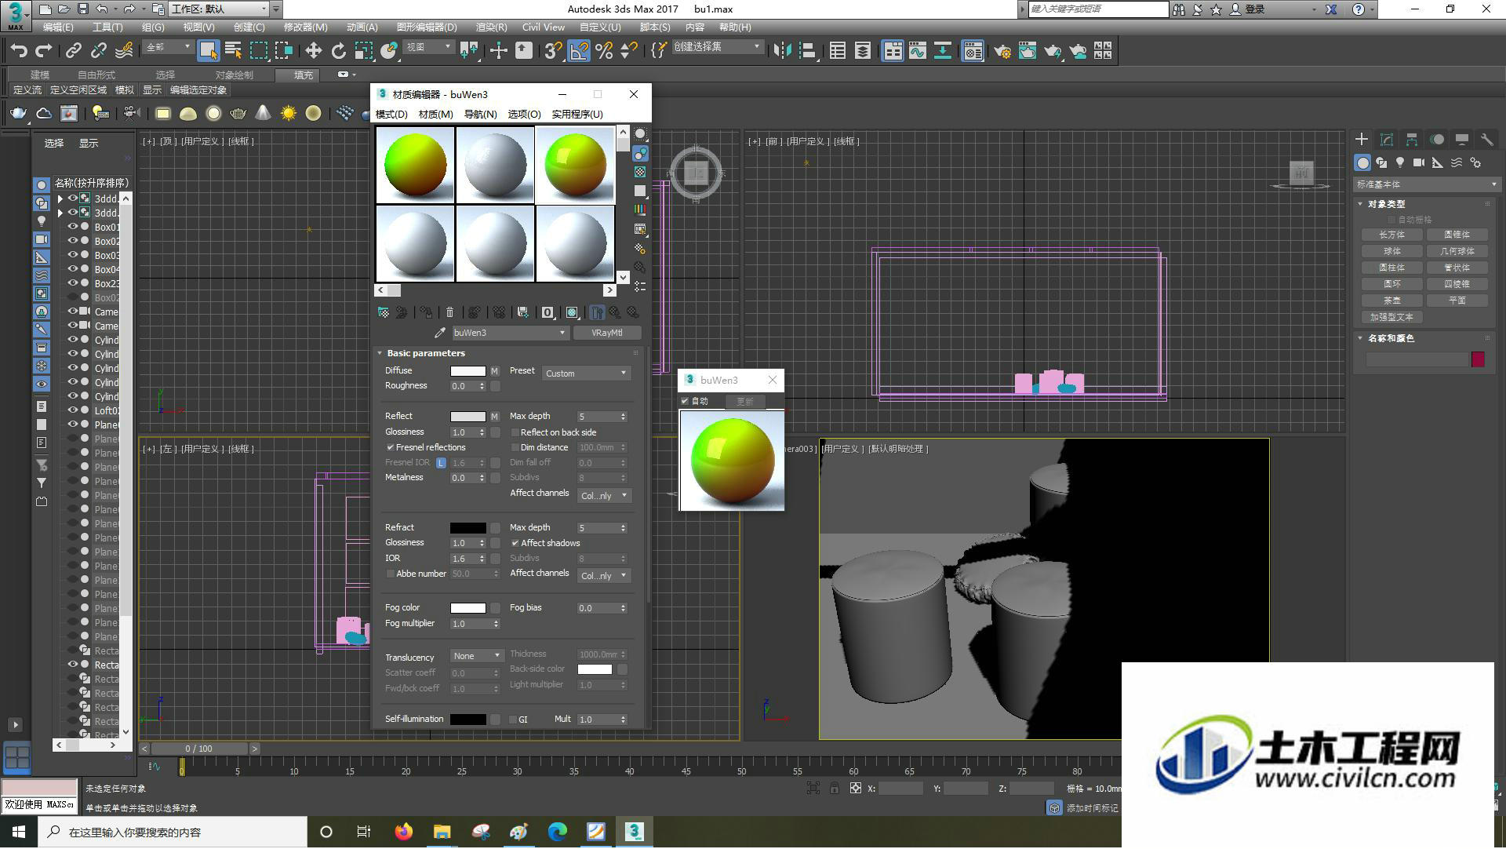
Task: Click the teapot primitive in shelf toolbar
Action: pos(17,114)
